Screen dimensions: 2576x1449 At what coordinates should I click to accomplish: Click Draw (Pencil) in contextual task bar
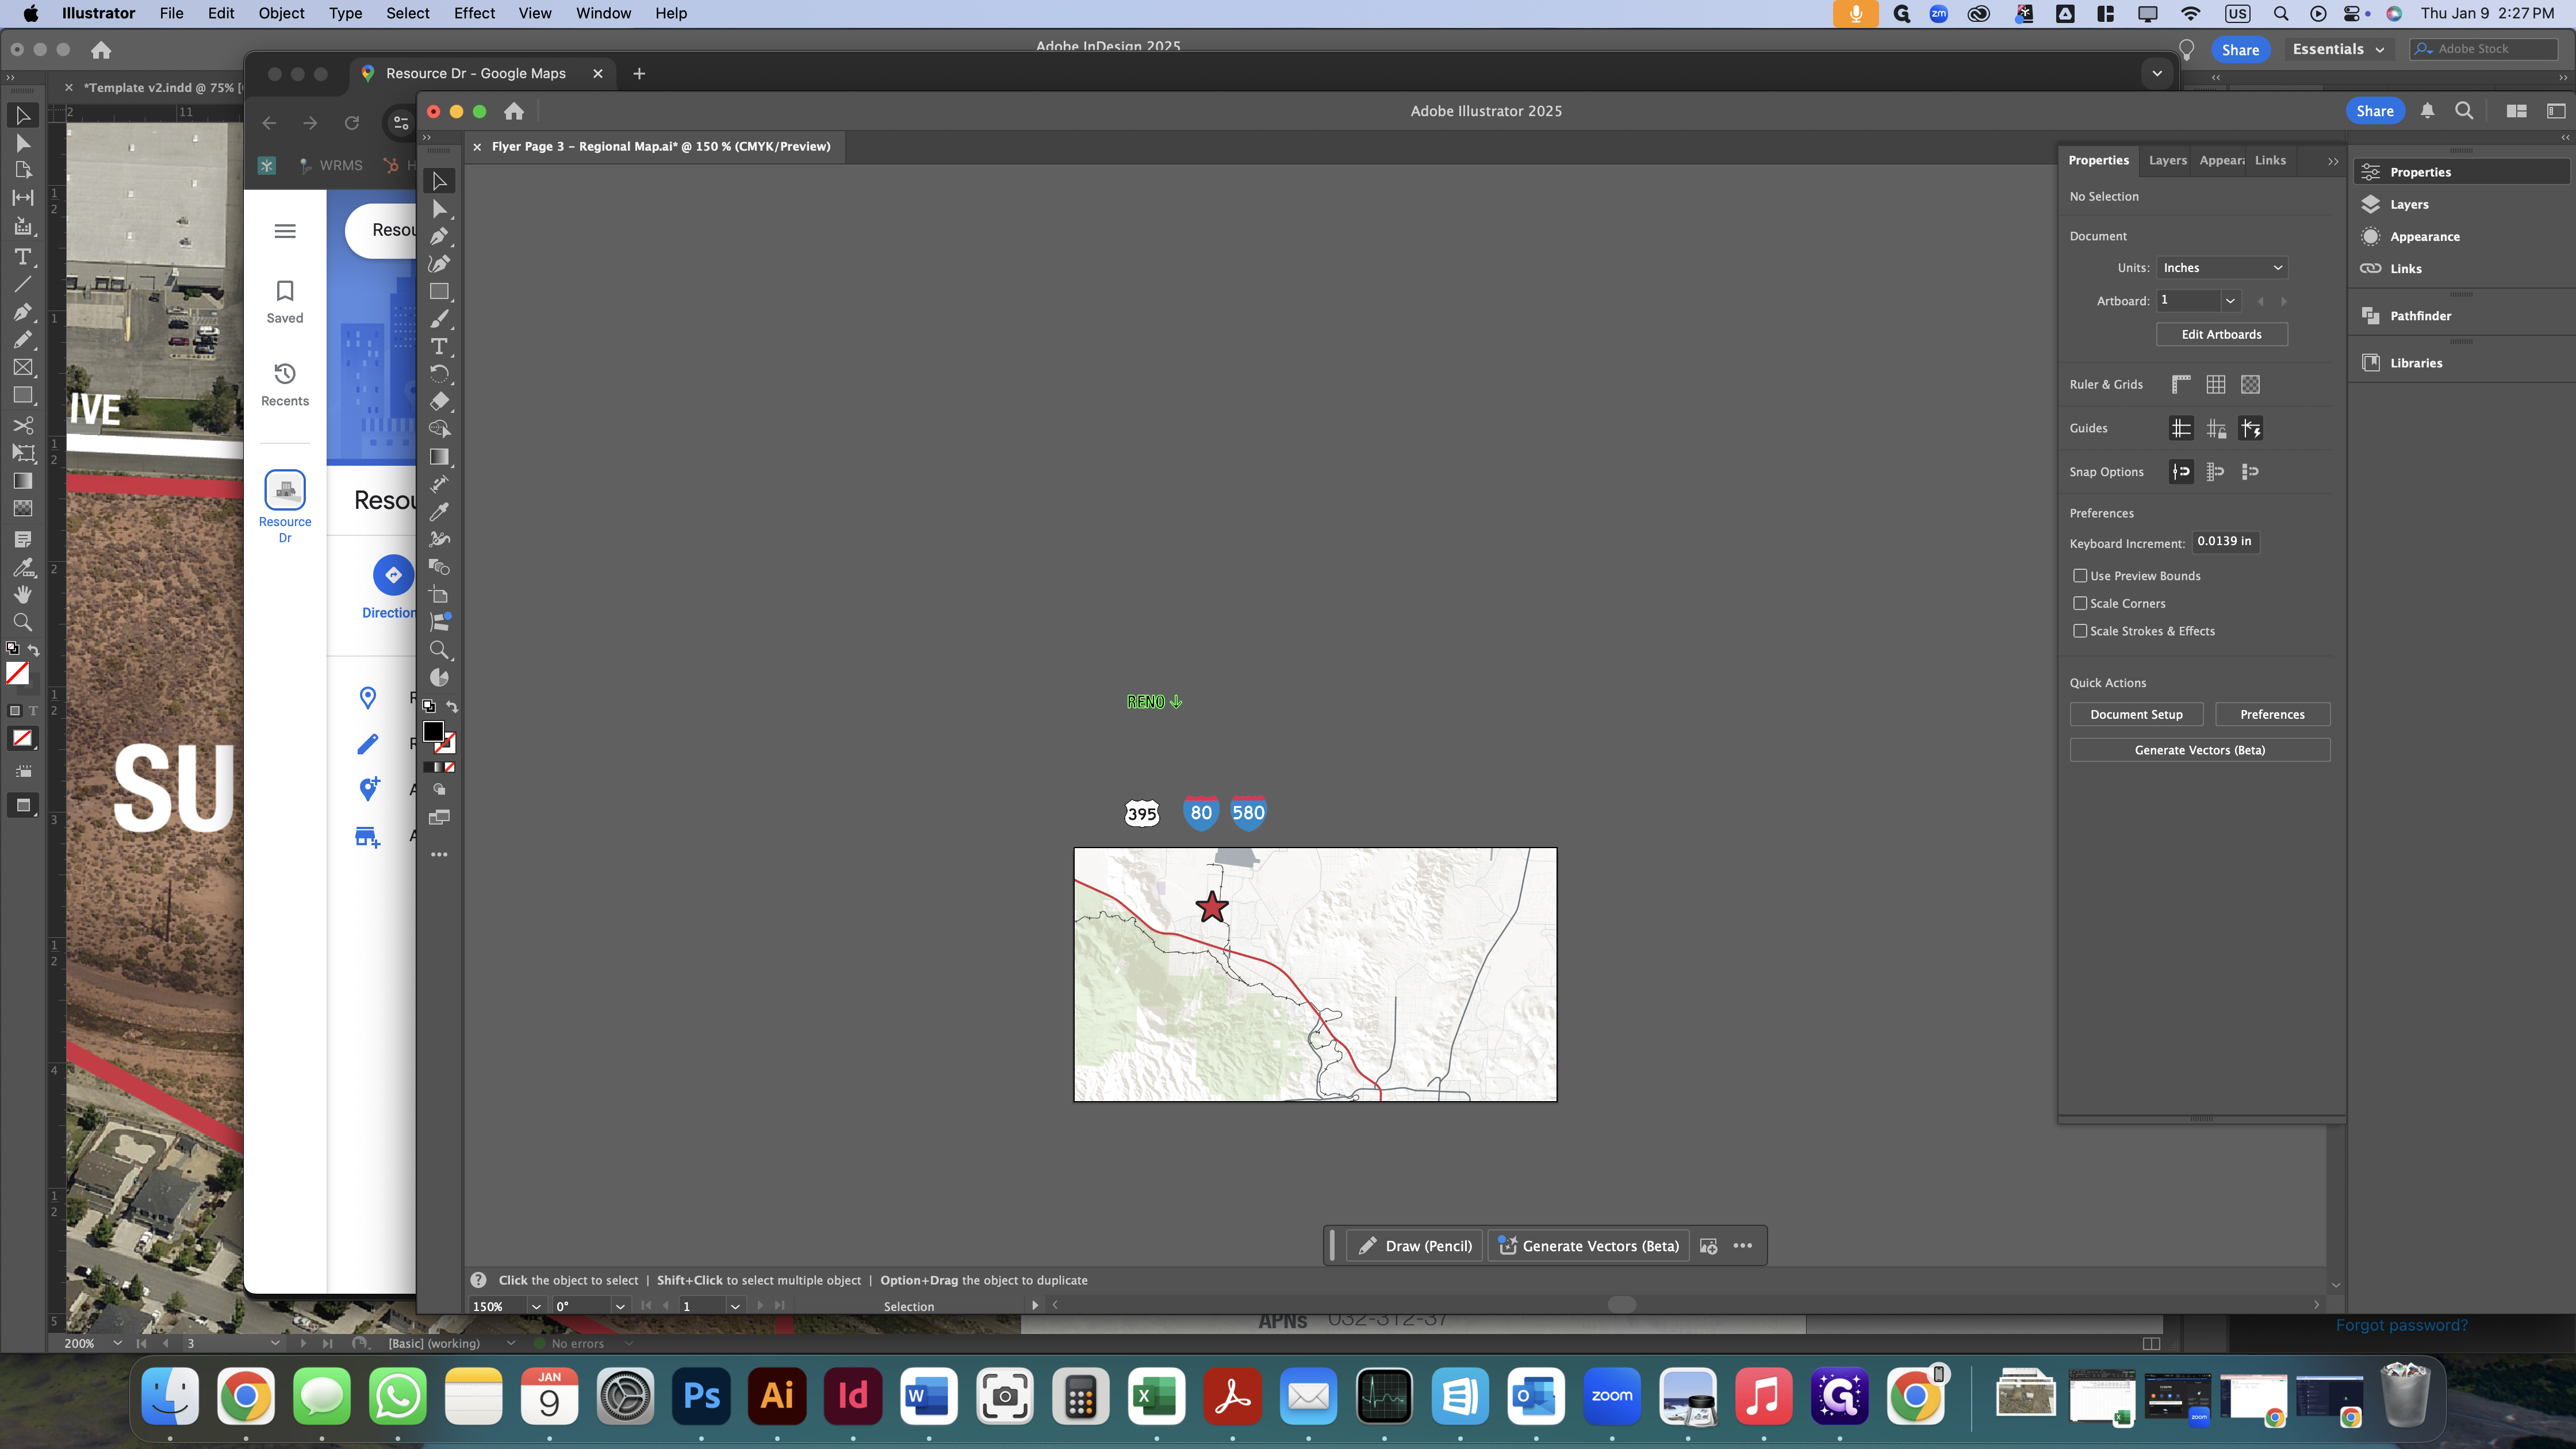point(1415,1246)
